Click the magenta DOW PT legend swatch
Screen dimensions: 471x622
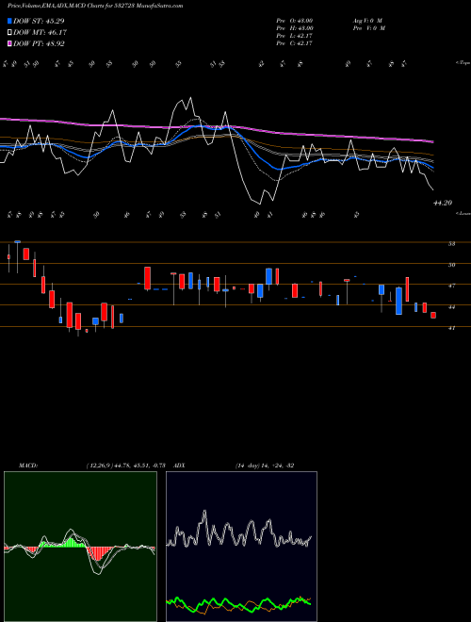coord(9,43)
